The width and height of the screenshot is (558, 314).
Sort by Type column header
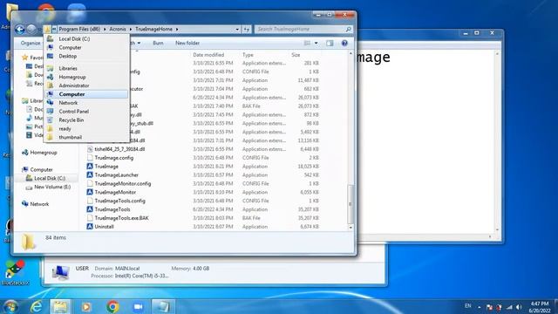click(248, 55)
